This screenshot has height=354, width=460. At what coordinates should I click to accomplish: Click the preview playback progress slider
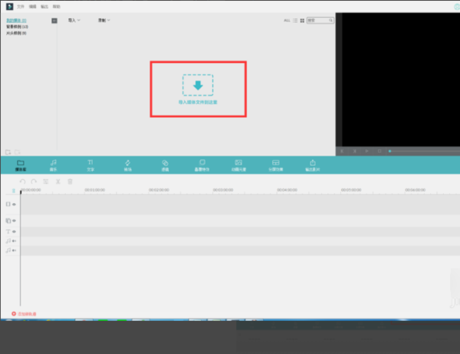(424, 151)
